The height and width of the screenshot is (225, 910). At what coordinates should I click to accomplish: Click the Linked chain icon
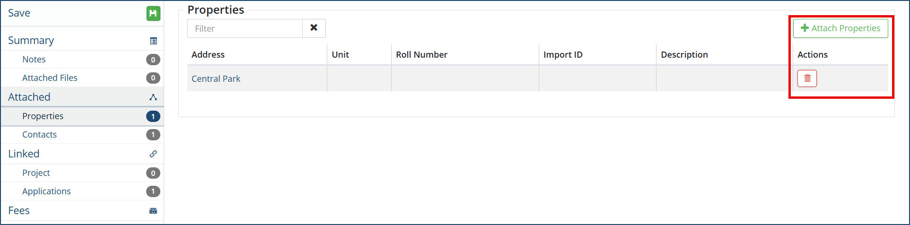tap(153, 154)
